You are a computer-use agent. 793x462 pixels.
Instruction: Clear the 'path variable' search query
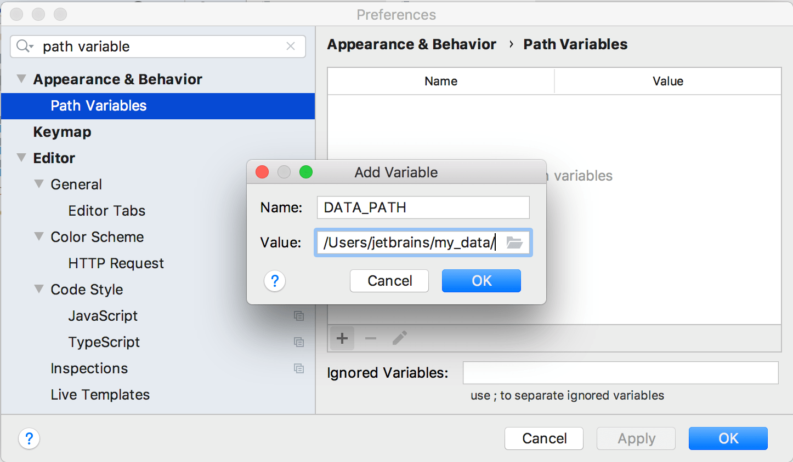click(x=291, y=47)
